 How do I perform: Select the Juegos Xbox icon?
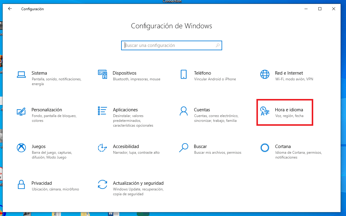click(x=21, y=148)
